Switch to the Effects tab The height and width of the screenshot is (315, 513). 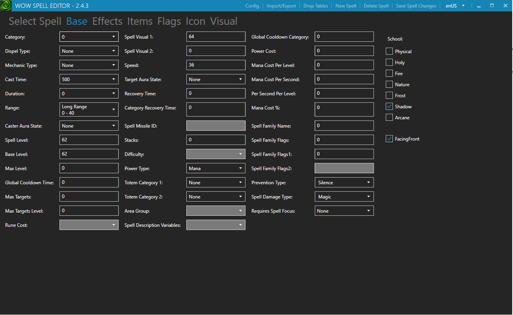click(107, 21)
